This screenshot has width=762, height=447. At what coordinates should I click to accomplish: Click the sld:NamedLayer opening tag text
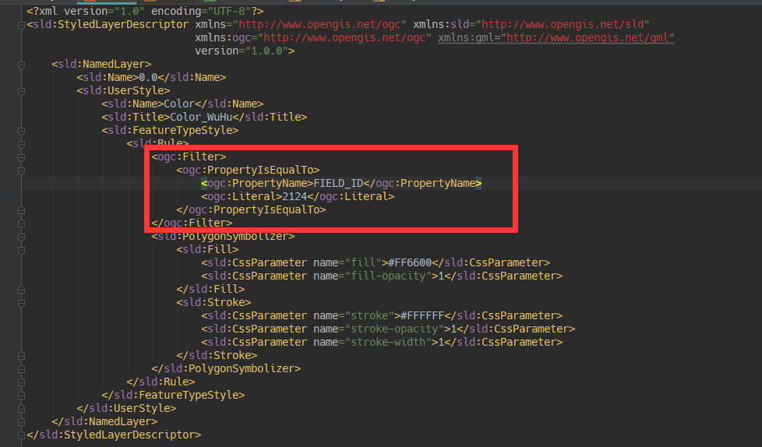[x=101, y=64]
